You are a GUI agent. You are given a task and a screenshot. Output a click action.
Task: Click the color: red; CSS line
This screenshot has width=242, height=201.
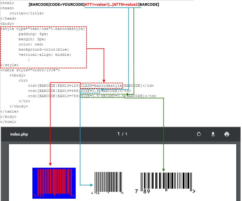click(31, 44)
